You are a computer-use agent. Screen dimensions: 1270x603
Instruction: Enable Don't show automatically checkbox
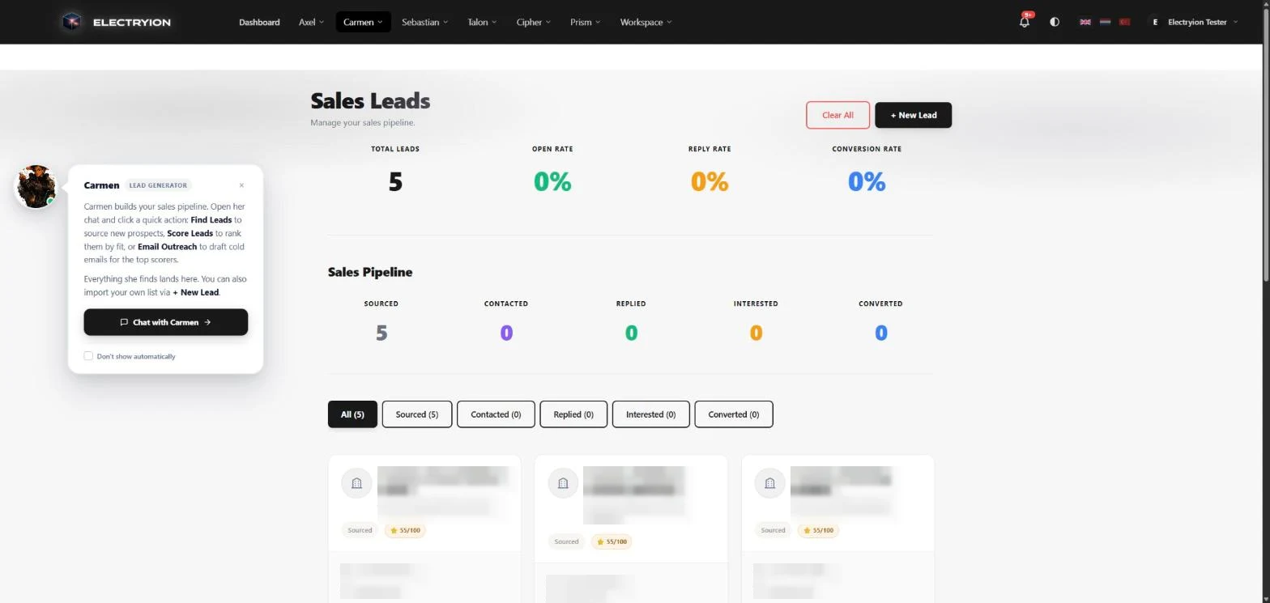click(x=88, y=356)
